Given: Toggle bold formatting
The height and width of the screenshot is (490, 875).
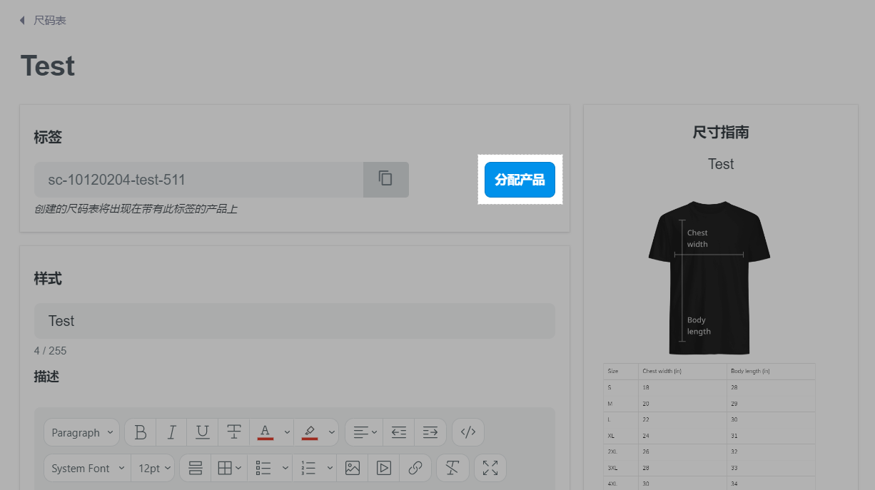Looking at the screenshot, I should tap(141, 432).
